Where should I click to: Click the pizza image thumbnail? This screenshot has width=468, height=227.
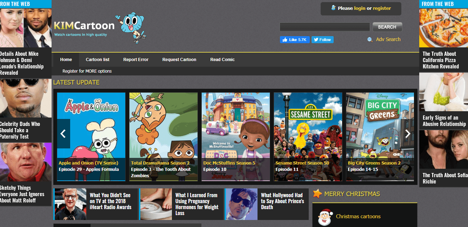pos(443,28)
